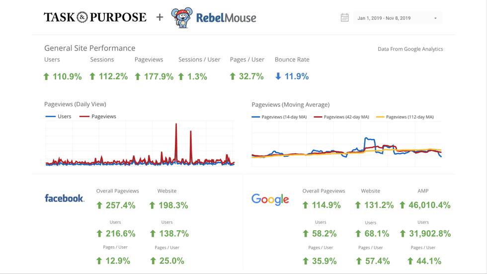Toggle the Pageviews (14-day MA) legend entry

pos(279,117)
